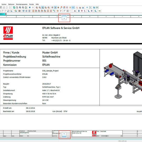
Task: Go to next page with blue arrow icon
Action: tap(11, 11)
